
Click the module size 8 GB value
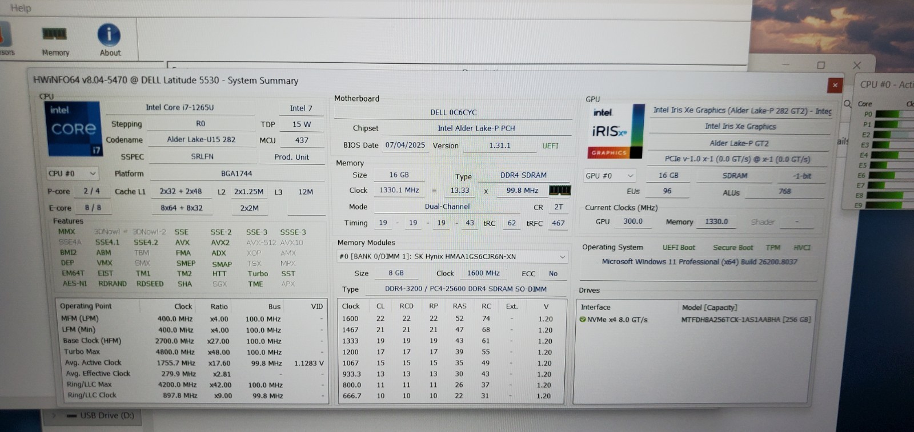[396, 273]
